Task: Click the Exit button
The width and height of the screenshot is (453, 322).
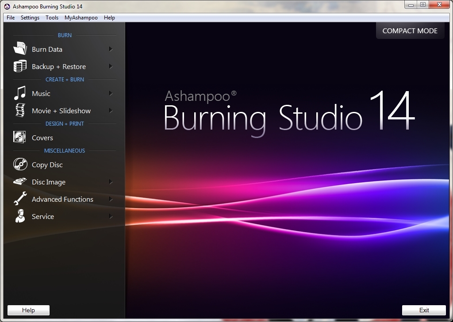Action: coord(424,310)
